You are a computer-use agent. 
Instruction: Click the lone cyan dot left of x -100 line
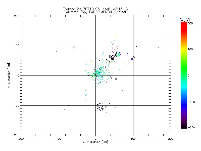(x=57, y=52)
